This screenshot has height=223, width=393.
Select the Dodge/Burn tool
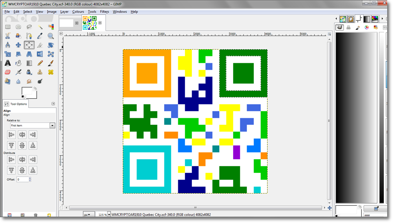[x=40, y=81]
